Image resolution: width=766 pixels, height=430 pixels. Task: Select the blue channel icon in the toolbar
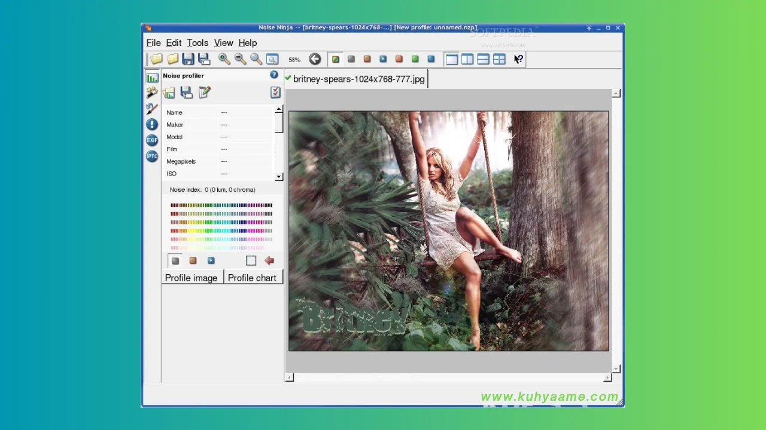(431, 59)
